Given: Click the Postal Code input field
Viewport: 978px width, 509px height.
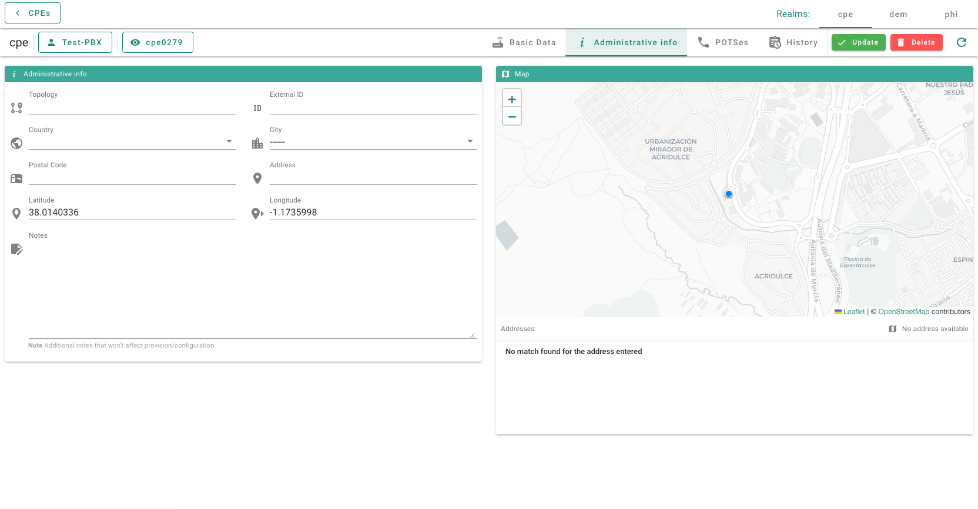Looking at the screenshot, I should (x=132, y=177).
